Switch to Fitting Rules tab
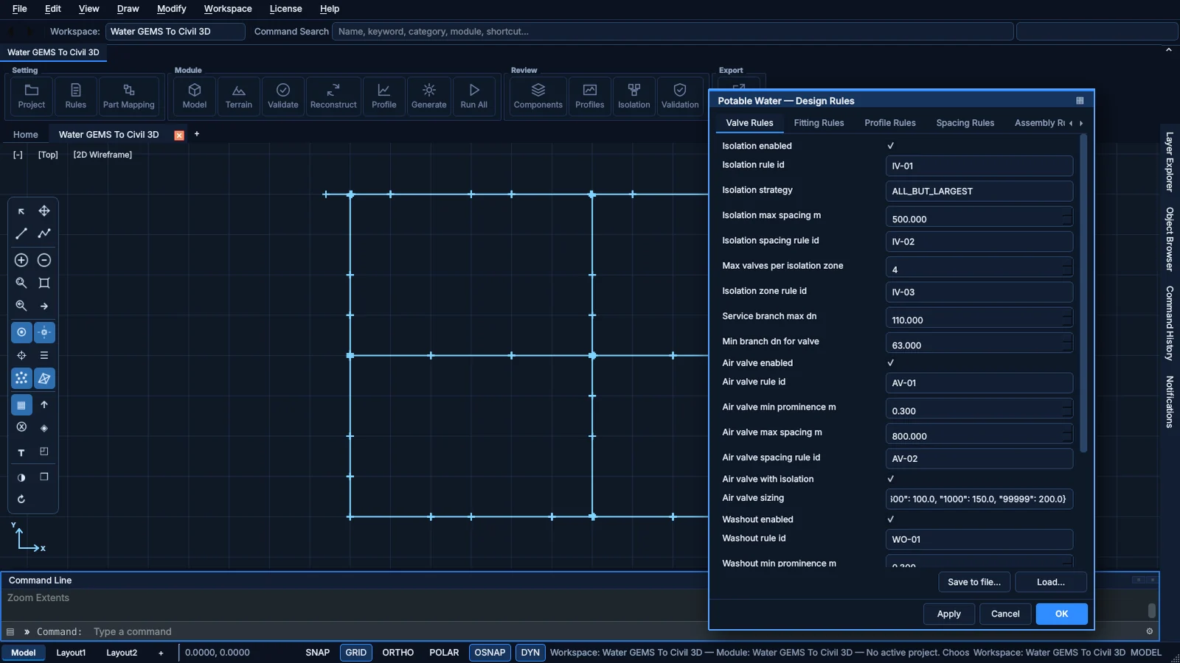 click(x=819, y=123)
